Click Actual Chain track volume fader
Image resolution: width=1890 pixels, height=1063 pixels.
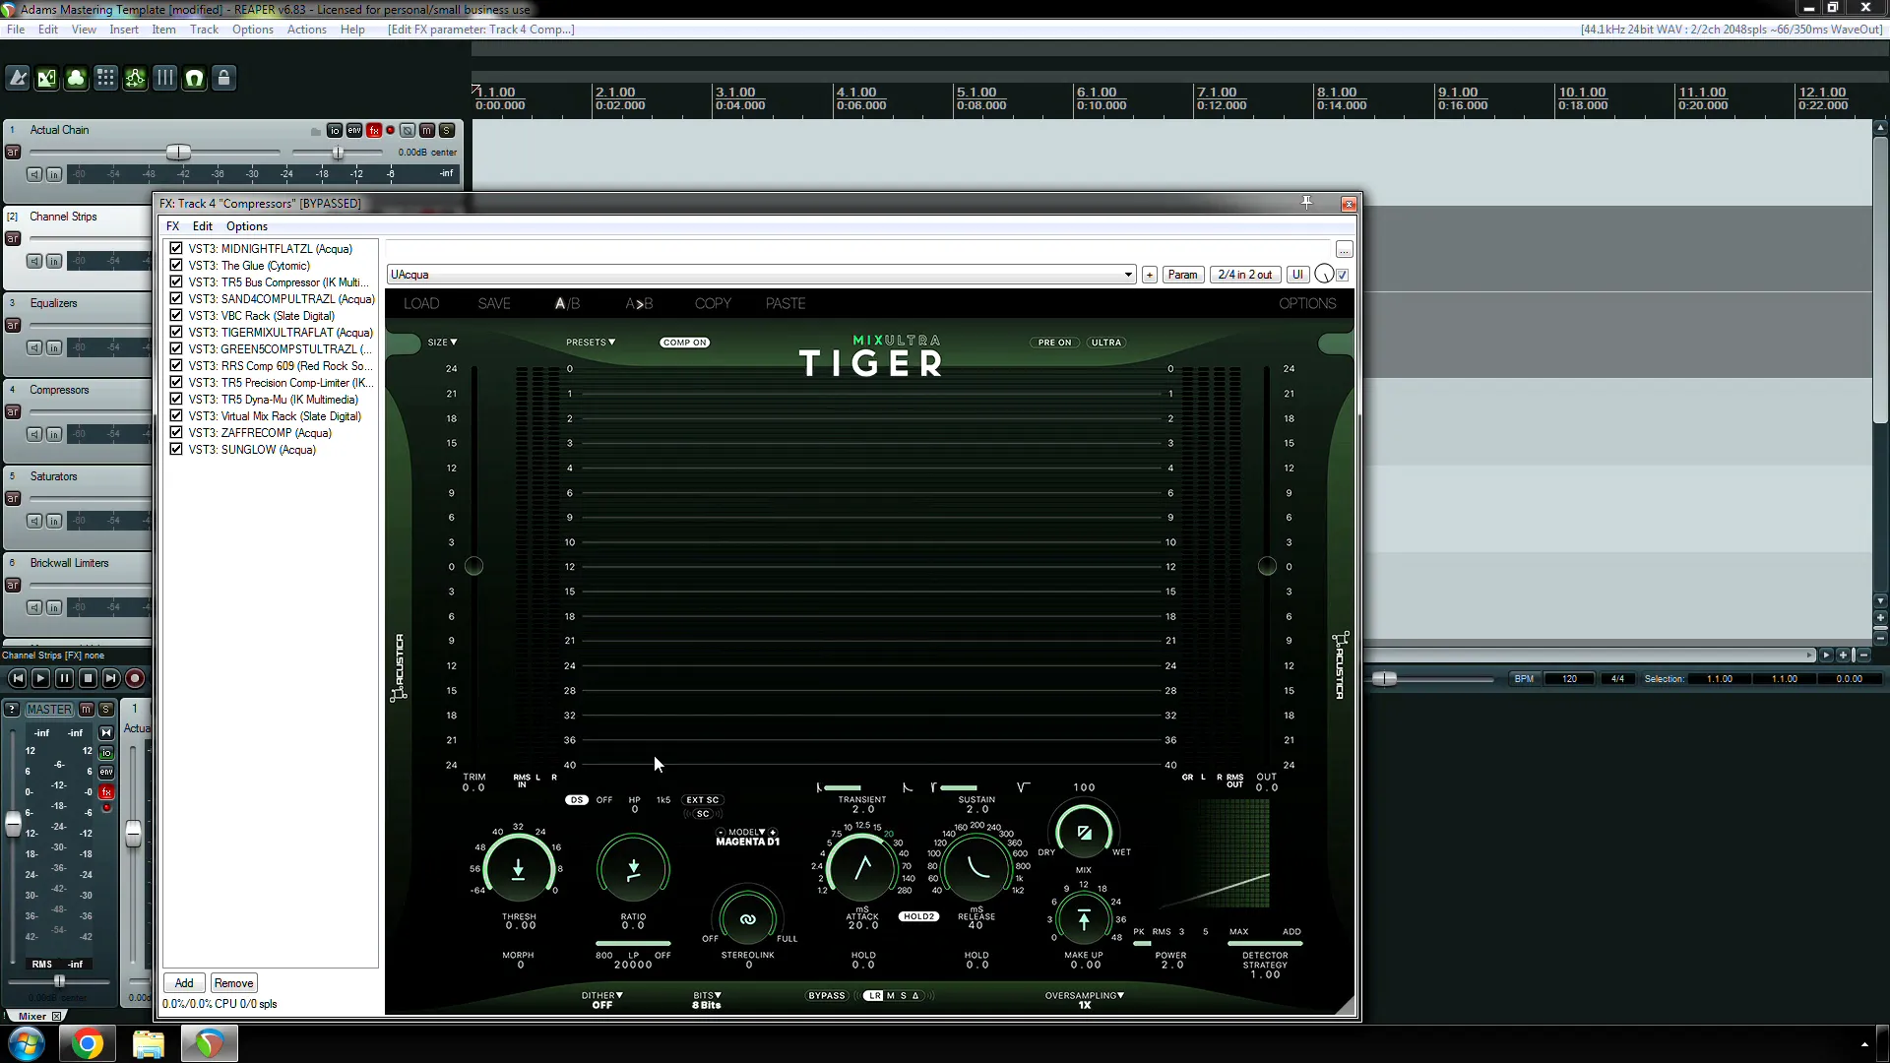(178, 153)
